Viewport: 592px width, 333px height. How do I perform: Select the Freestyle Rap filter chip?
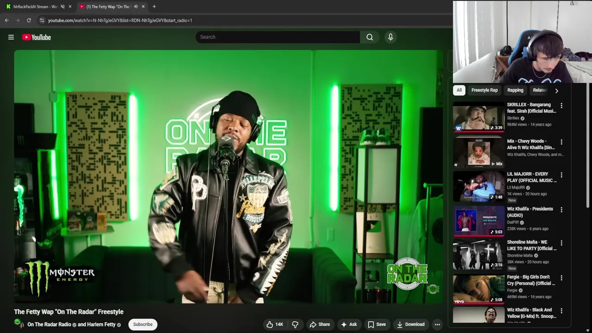point(484,90)
